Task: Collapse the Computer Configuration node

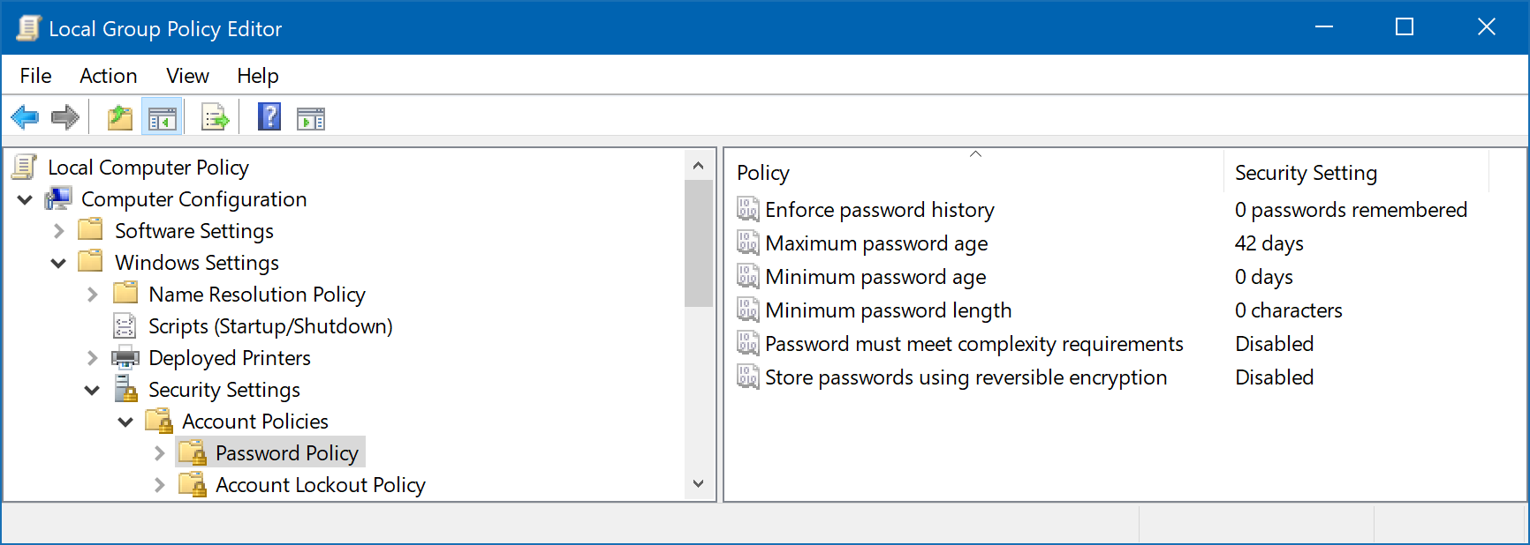Action: pyautogui.click(x=25, y=199)
